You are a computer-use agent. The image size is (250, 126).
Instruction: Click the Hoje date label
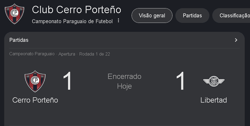124,86
